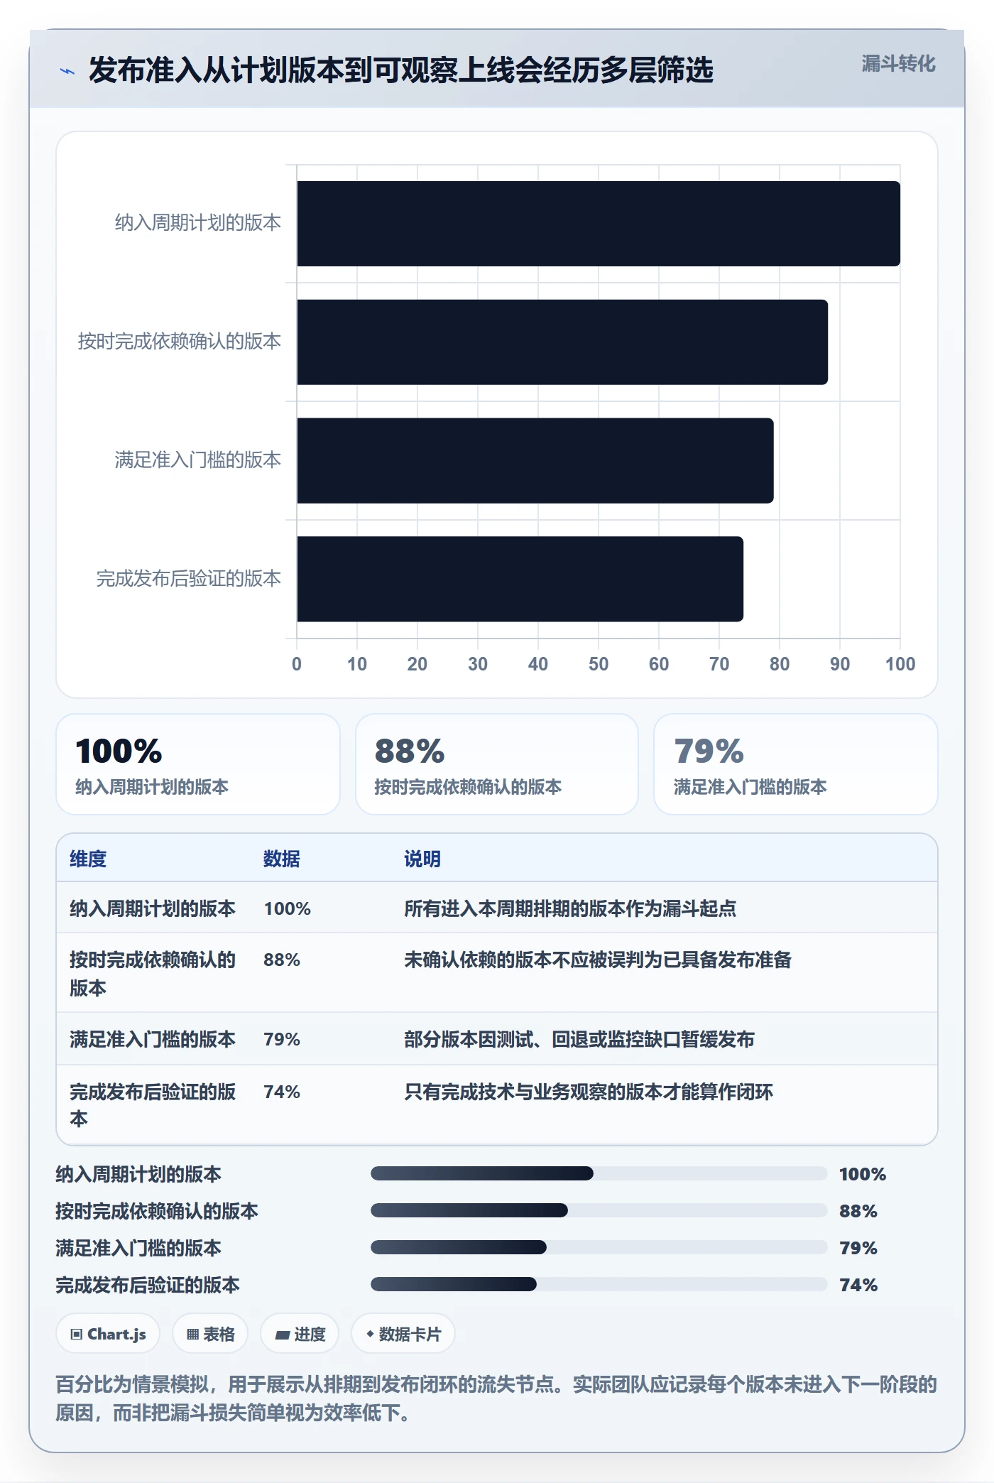The width and height of the screenshot is (994, 1483).
Task: Click the 74% value in the table
Action: [282, 1092]
